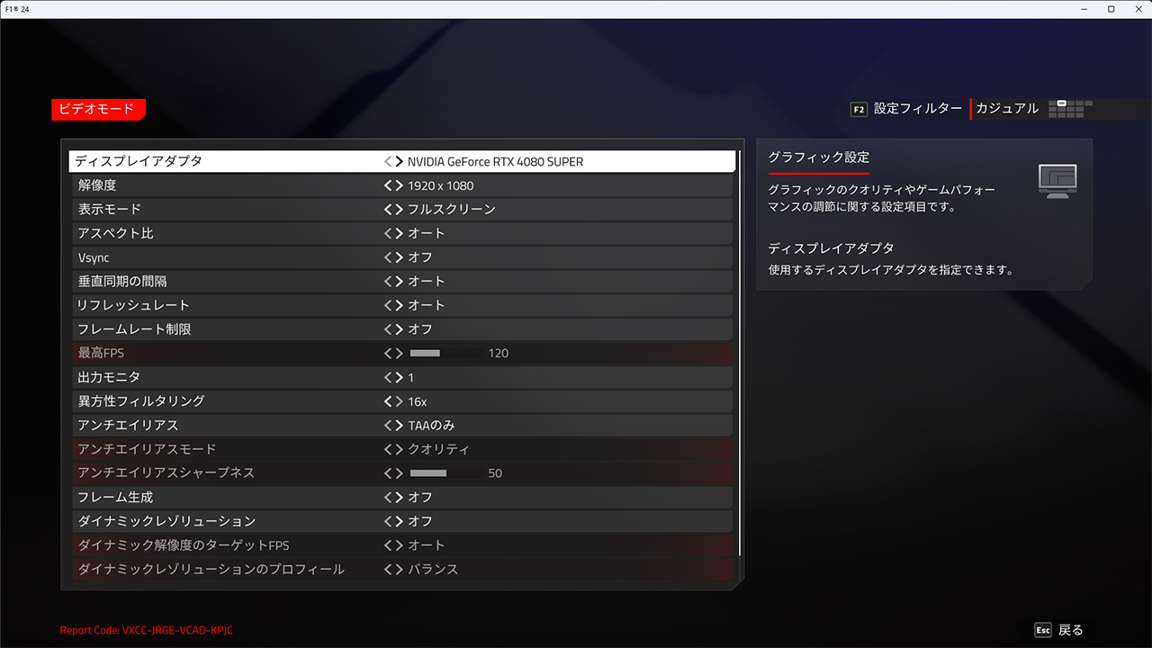Click previous arrow for アンチエイリアス

(388, 426)
